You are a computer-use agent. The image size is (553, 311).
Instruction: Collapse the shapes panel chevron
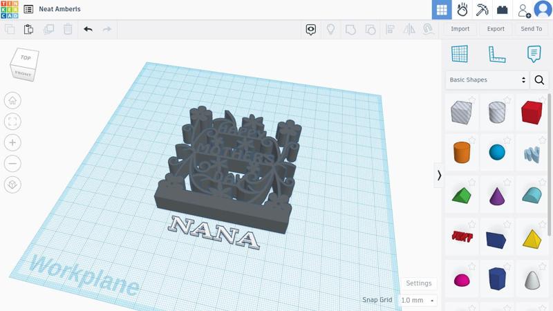pos(439,176)
